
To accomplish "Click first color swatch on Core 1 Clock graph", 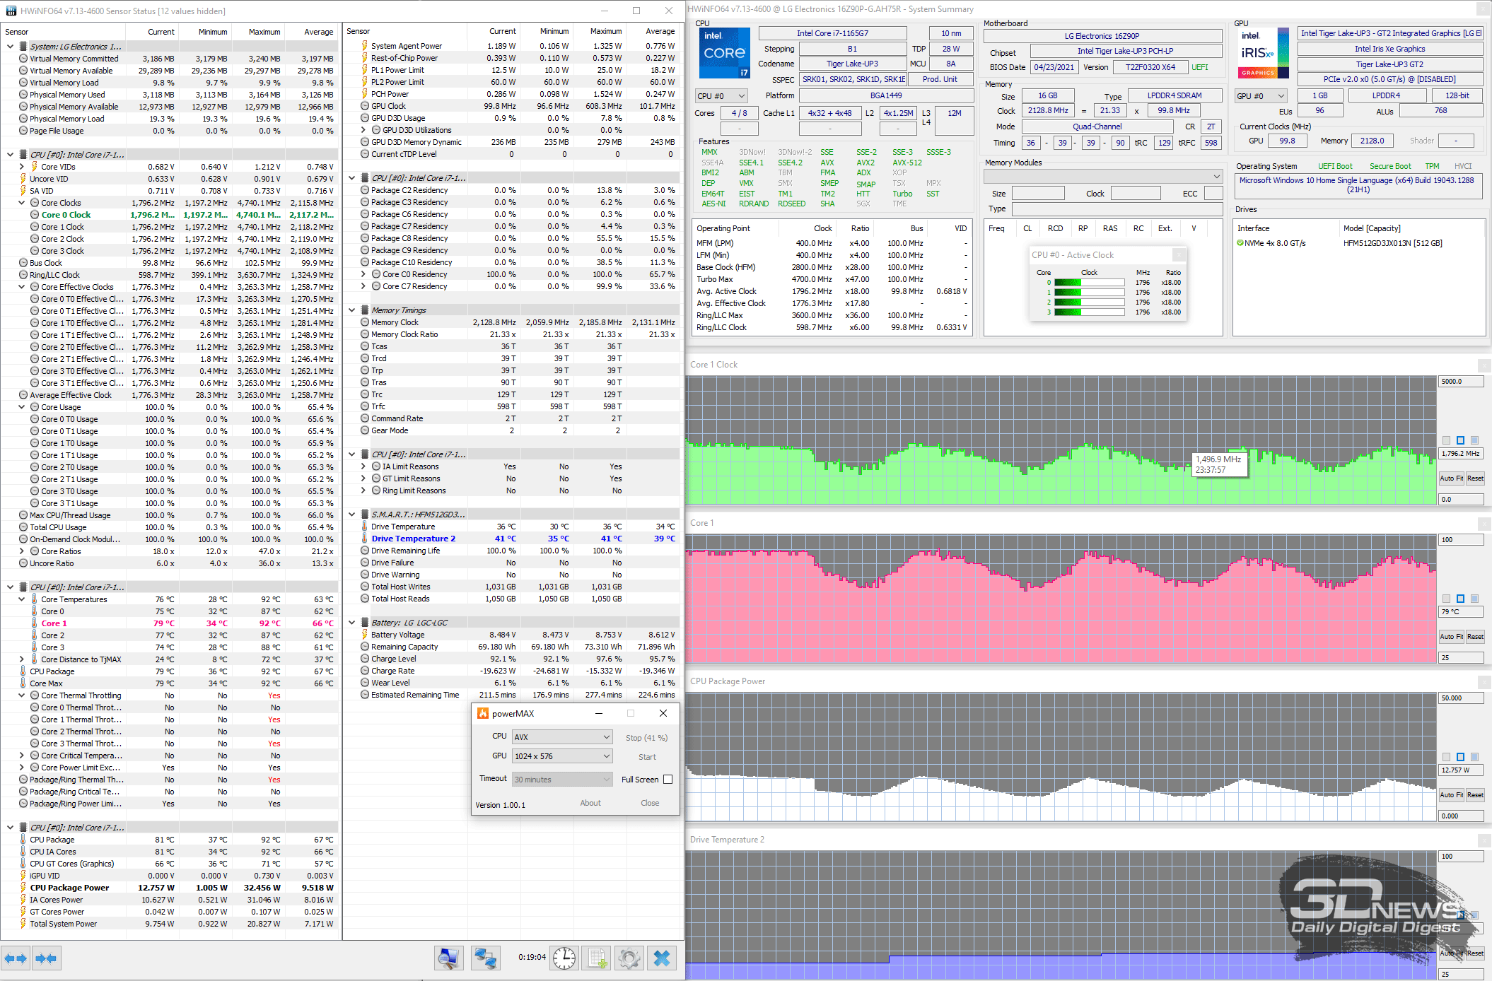I will pos(1446,440).
